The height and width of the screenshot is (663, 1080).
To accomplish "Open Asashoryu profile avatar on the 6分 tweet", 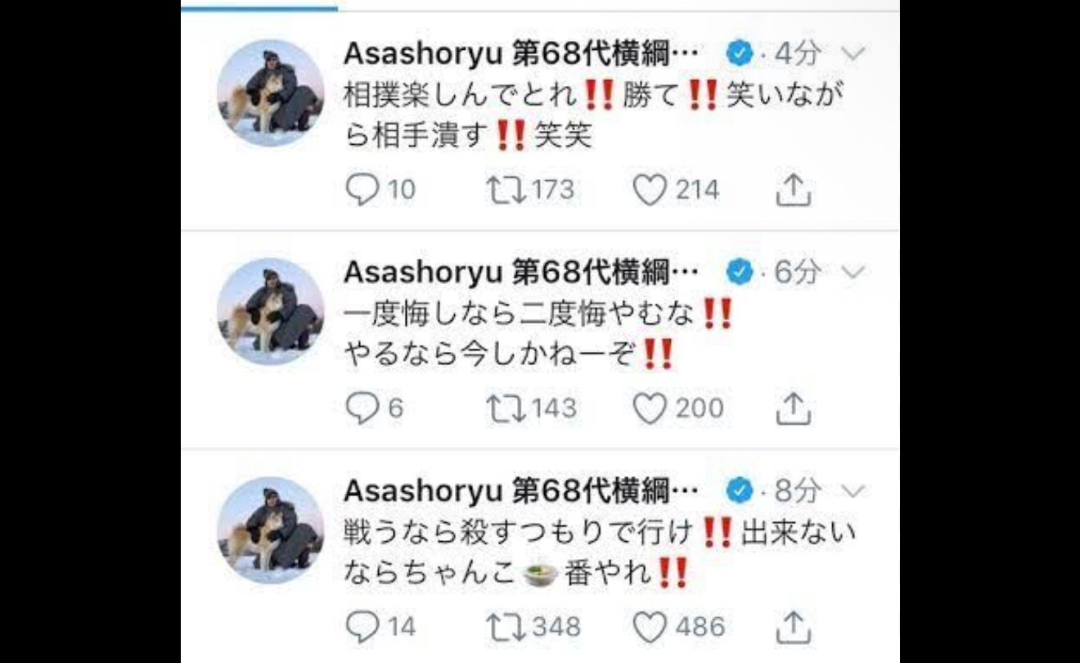I will point(271,311).
